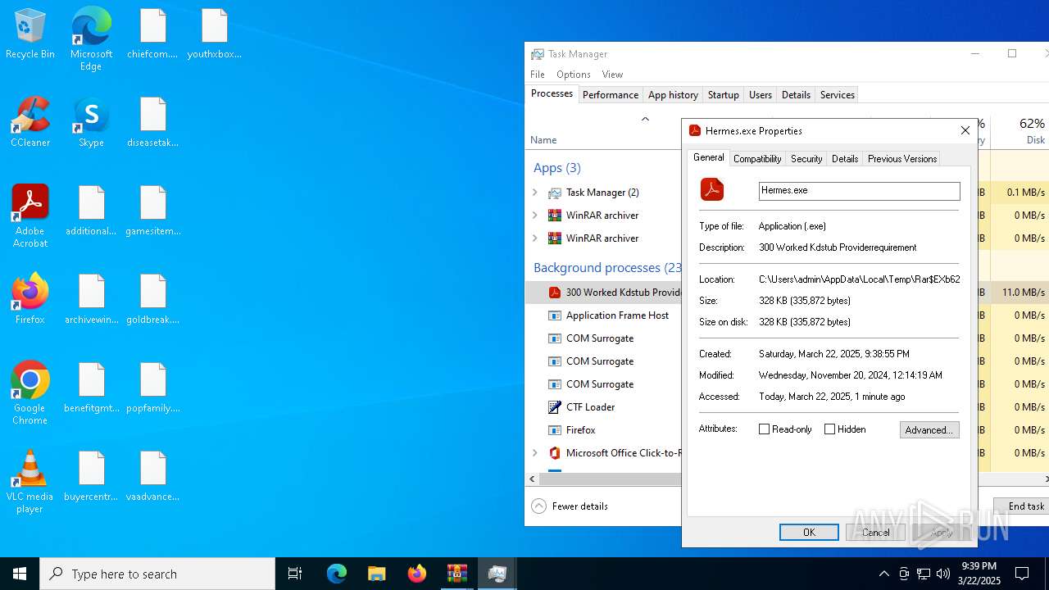
Task: Switch to WinRAR on the taskbar
Action: [457, 574]
